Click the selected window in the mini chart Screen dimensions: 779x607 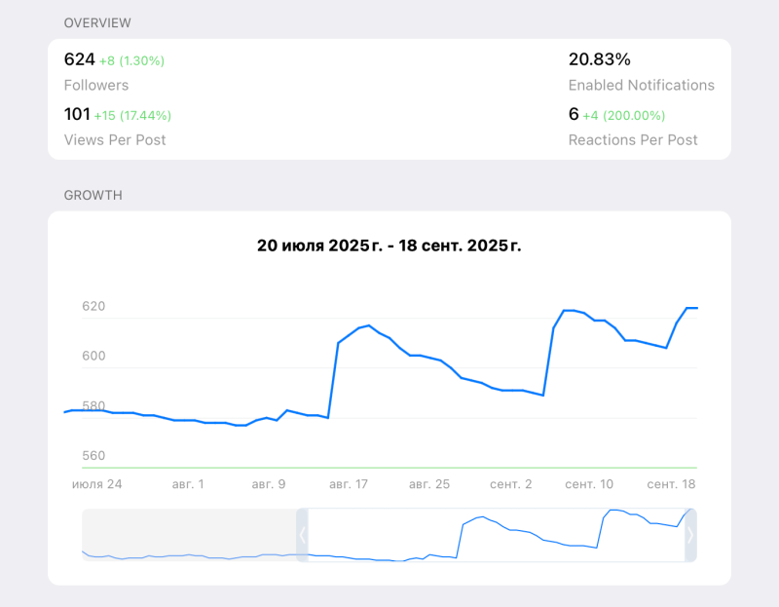coord(497,535)
